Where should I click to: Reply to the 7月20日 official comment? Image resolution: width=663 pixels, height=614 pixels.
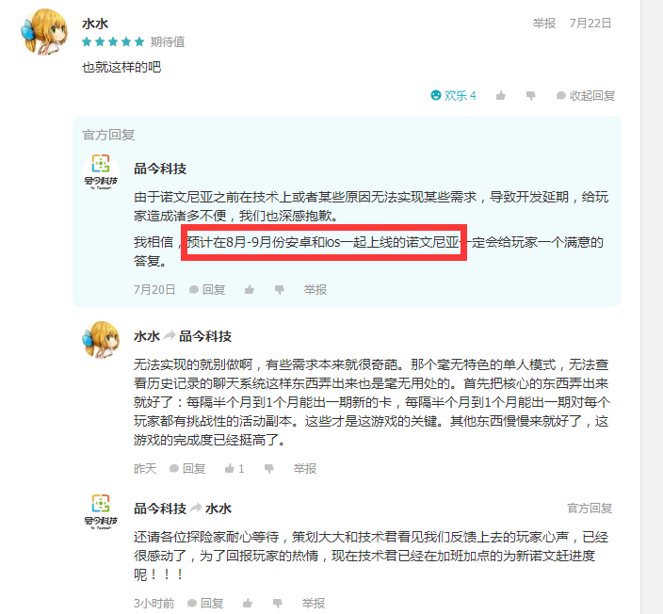pos(207,290)
